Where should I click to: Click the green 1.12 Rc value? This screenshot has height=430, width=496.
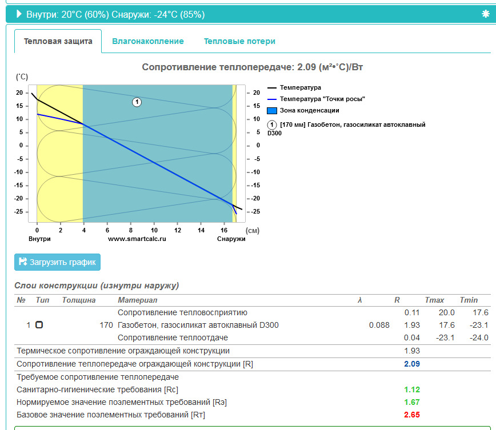coord(412,389)
